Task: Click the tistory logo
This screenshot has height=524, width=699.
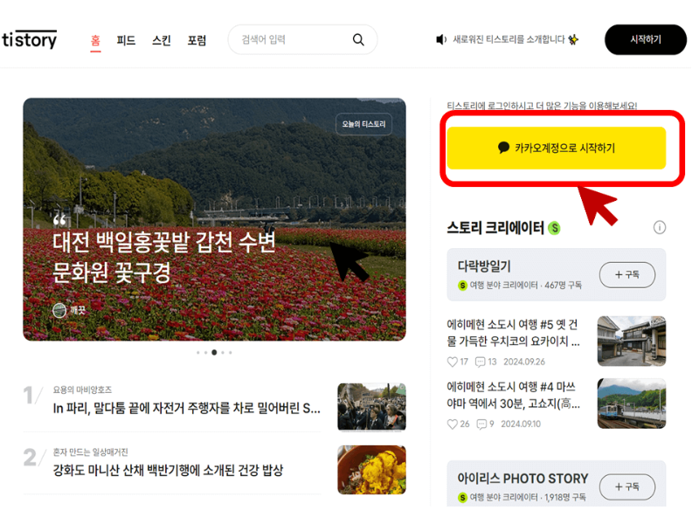Action: (29, 39)
